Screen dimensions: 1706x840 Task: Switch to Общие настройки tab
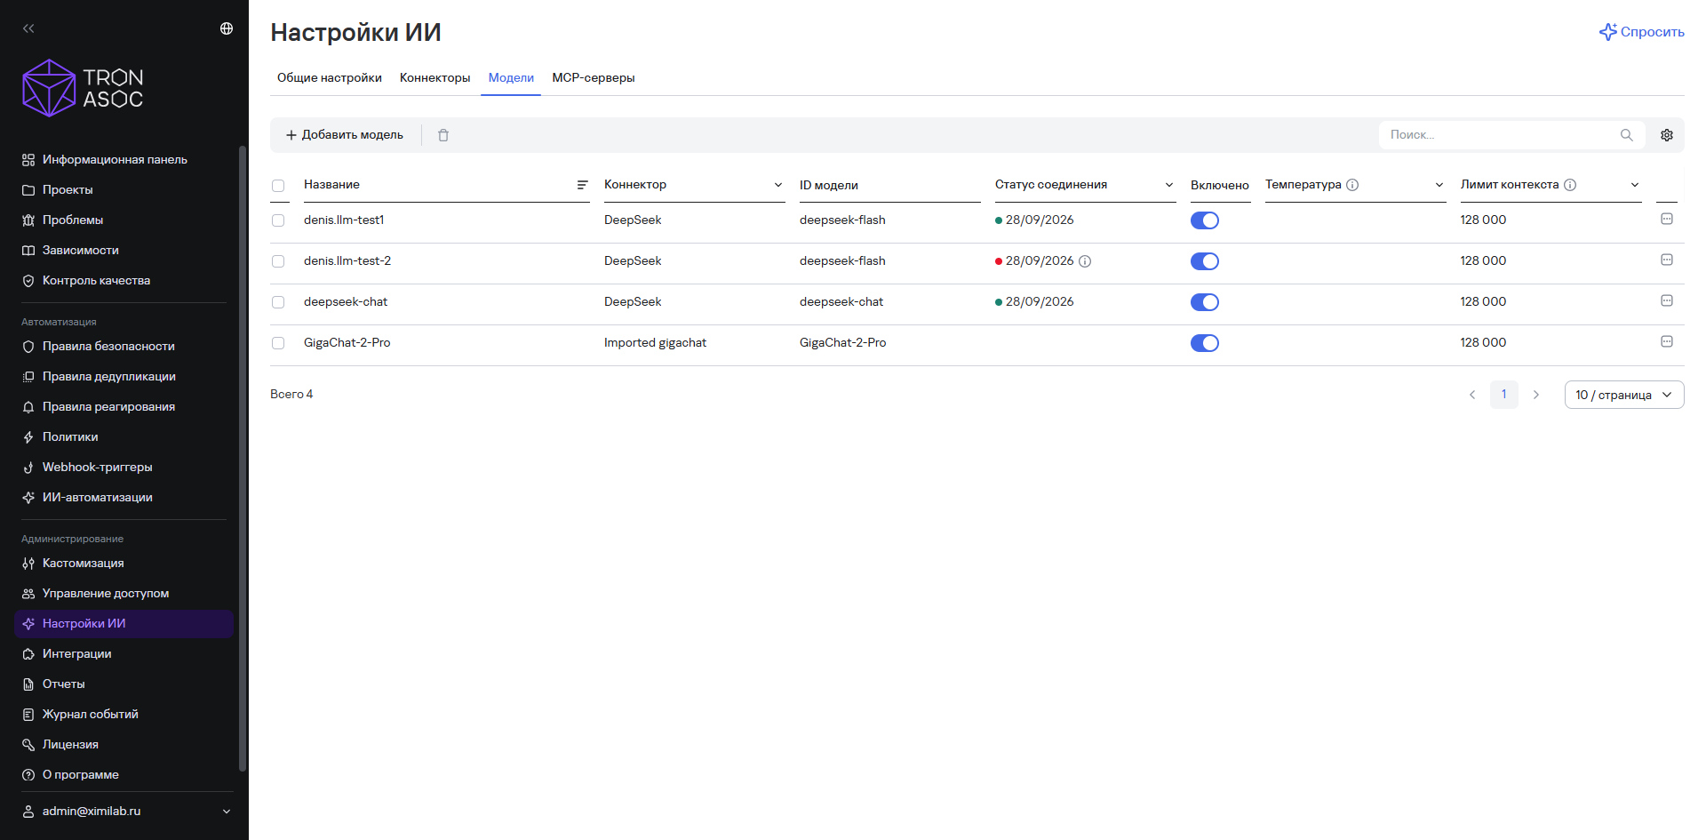click(x=330, y=77)
